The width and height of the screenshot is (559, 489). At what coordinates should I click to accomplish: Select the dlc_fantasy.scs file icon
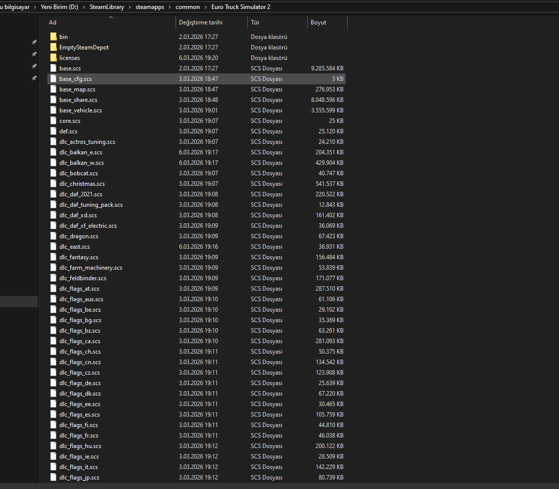point(53,257)
